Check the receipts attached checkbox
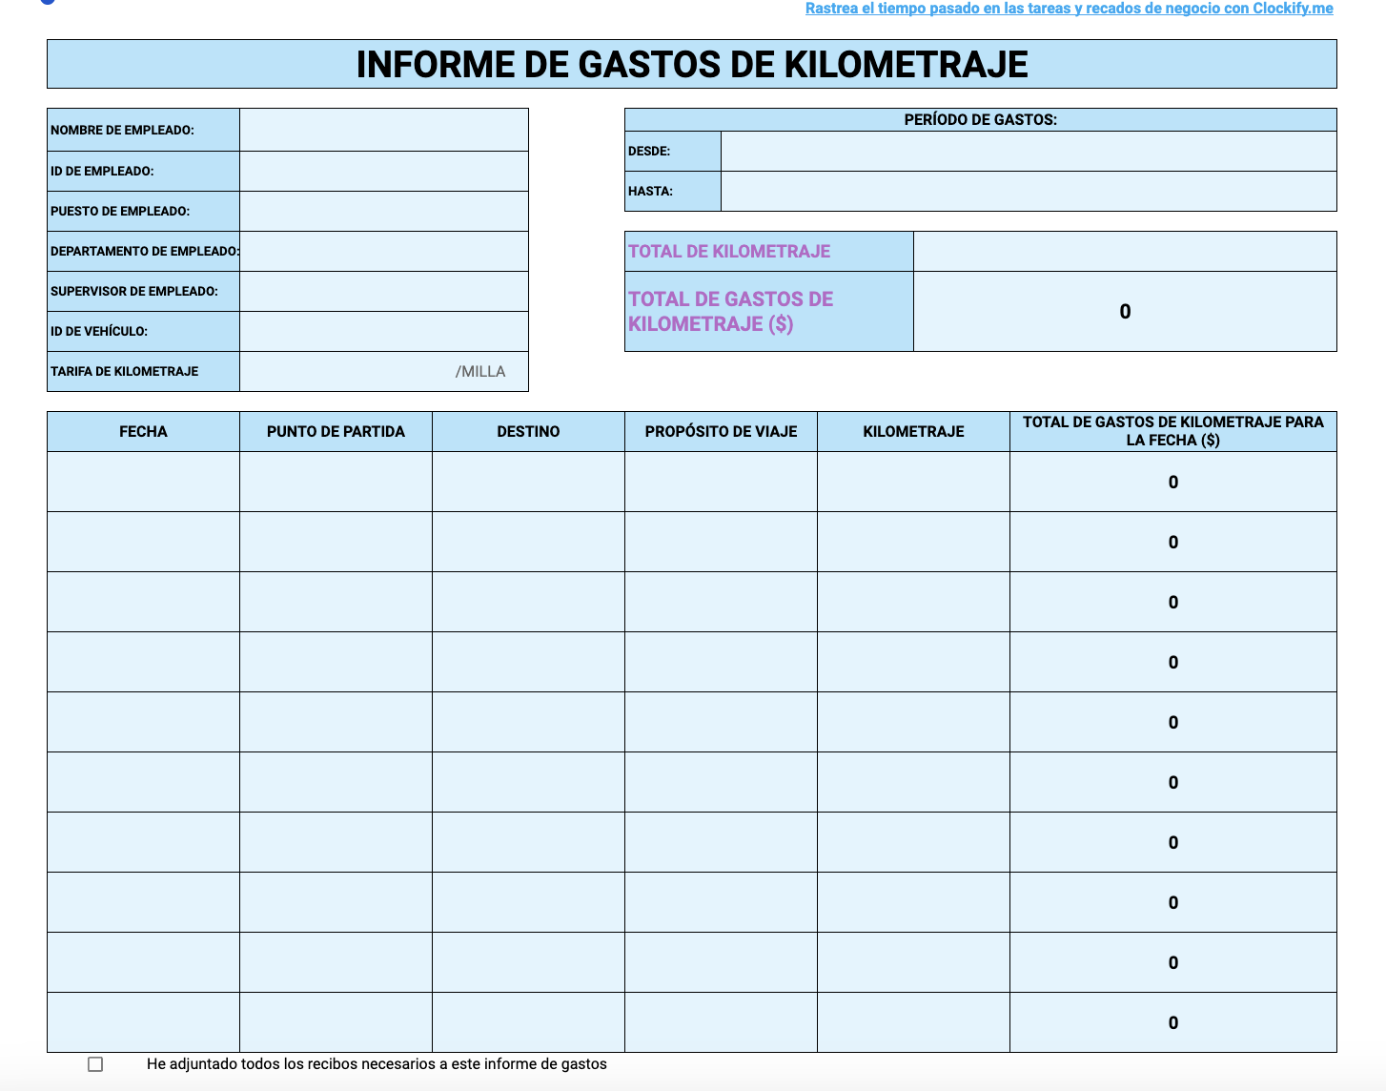1386x1091 pixels. (95, 1064)
